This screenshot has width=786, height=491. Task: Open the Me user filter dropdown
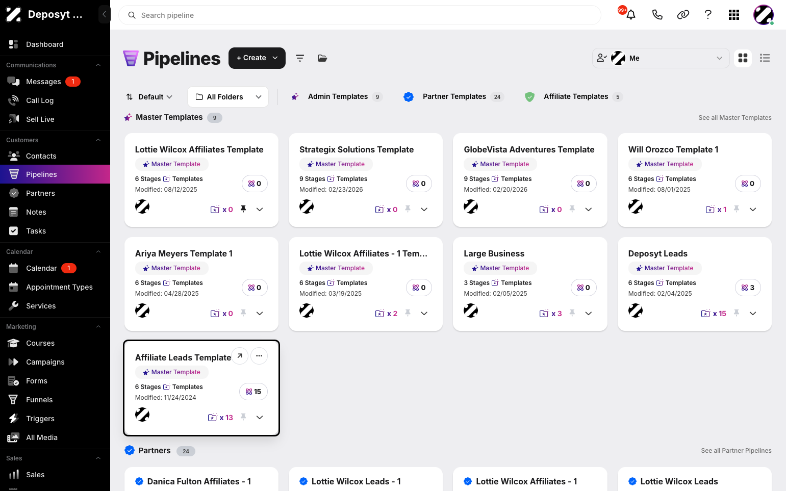point(660,58)
